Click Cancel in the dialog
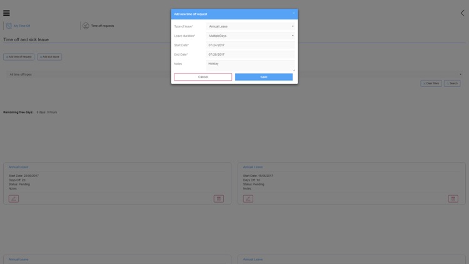Screen dimensions: 469x264 203,77
